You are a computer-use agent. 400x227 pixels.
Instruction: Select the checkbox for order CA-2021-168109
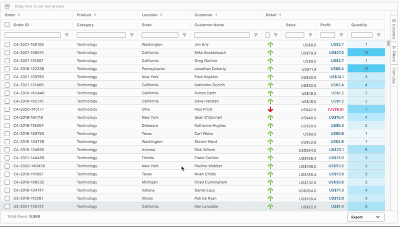click(x=7, y=44)
